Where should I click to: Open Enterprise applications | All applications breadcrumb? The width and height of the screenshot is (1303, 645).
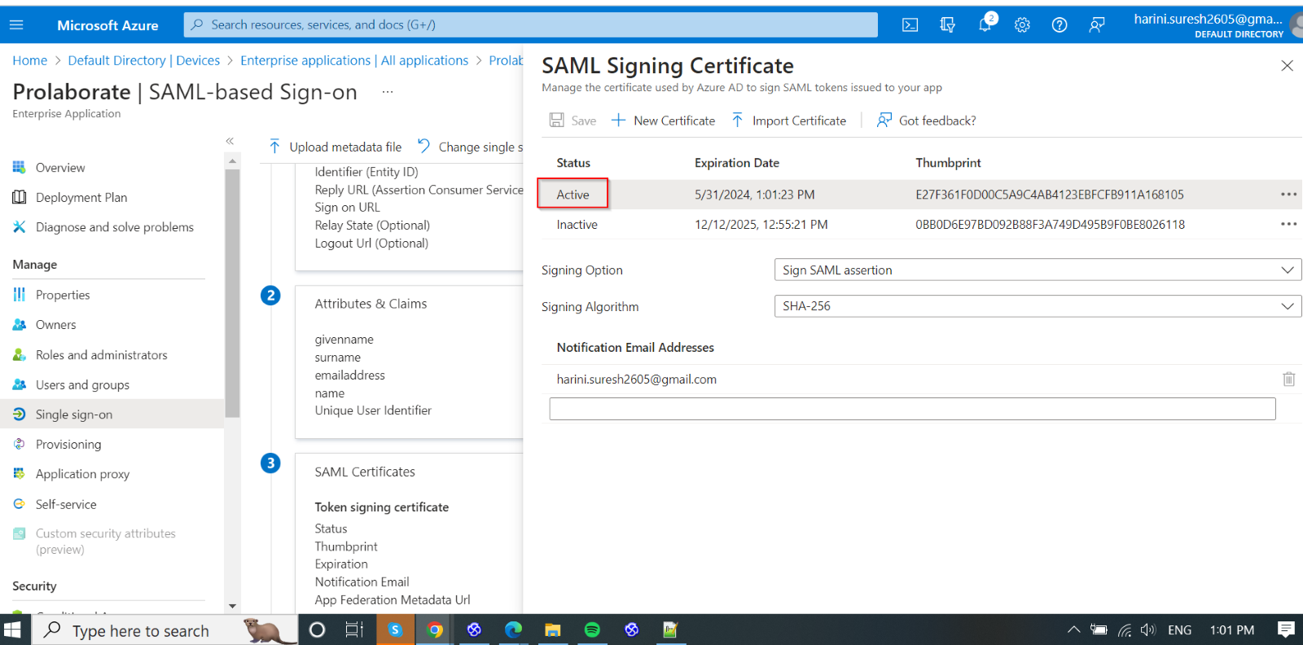tap(354, 60)
